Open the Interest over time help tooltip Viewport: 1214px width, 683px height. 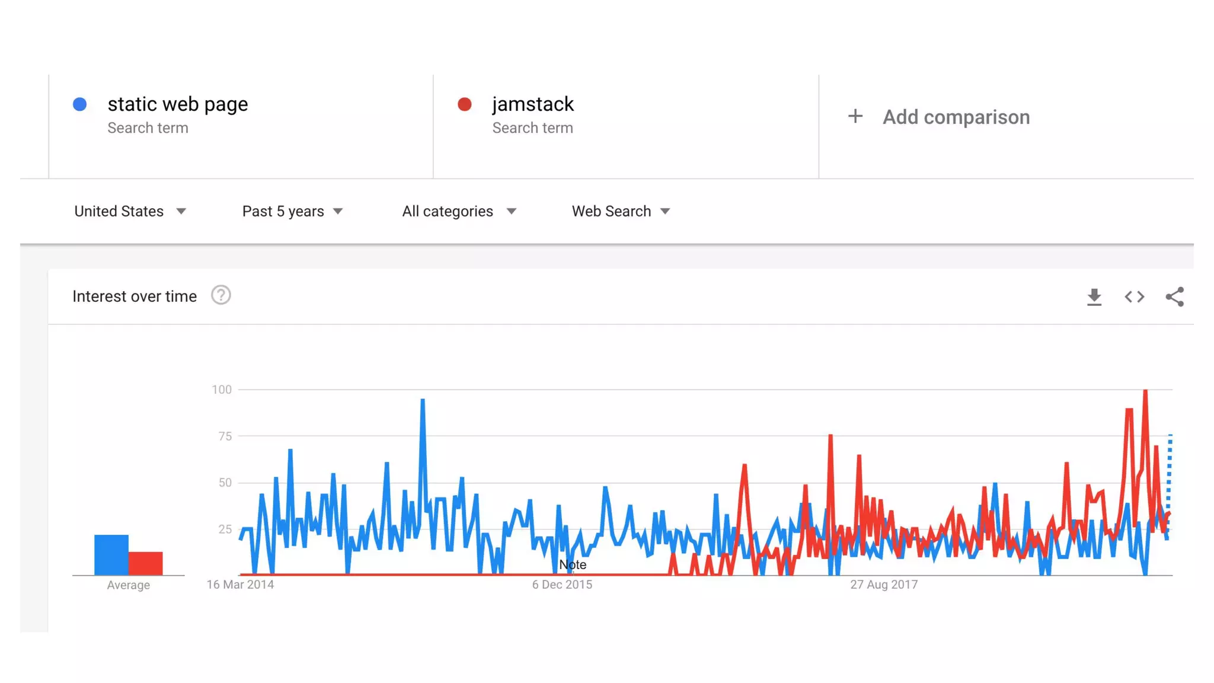221,295
